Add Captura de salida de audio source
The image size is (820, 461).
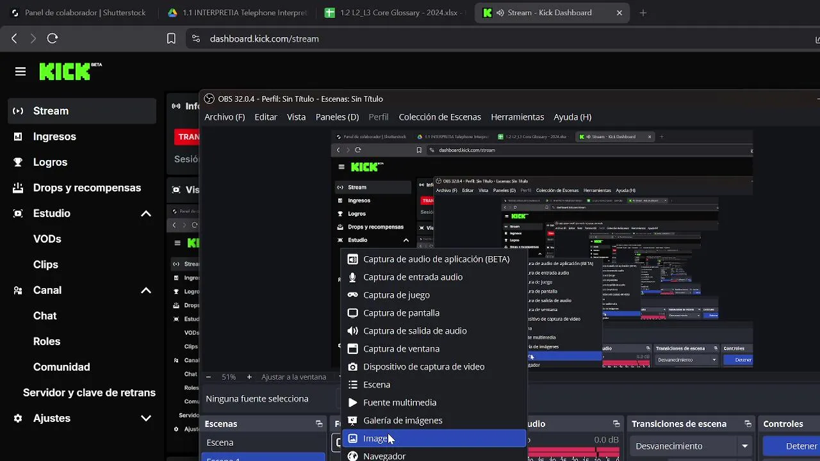pyautogui.click(x=434, y=331)
